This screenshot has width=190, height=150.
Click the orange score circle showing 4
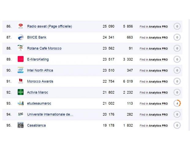point(177,103)
